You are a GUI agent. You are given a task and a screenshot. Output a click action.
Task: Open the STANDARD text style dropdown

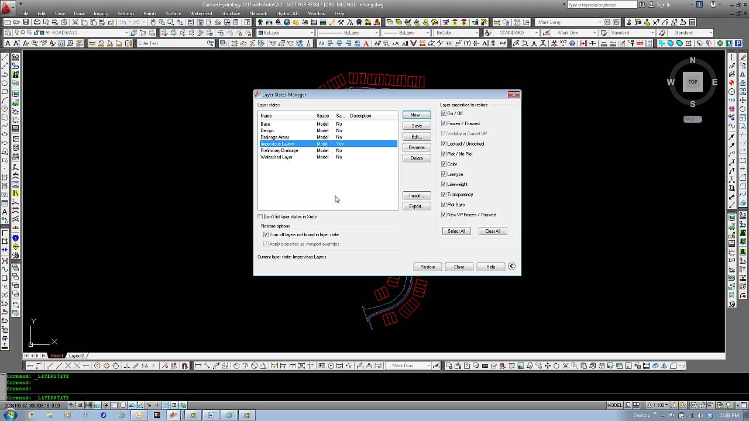(536, 33)
